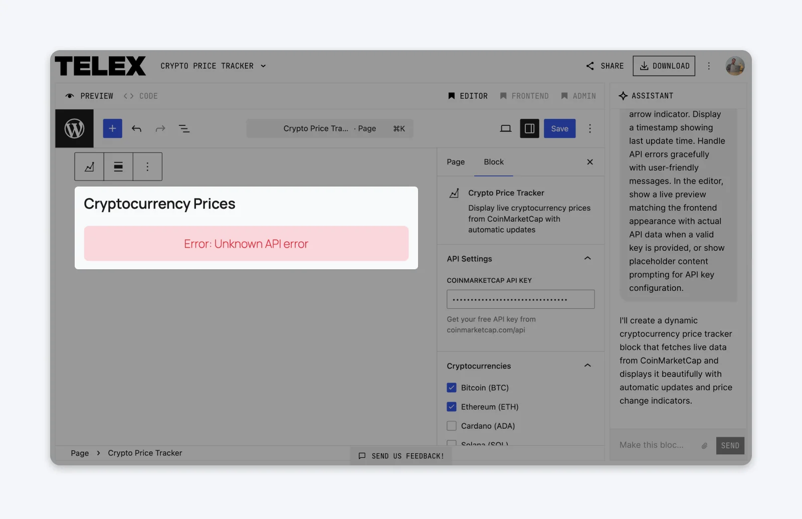Enable Cardano (ADA) cryptocurrency
Image resolution: width=802 pixels, height=519 pixels.
point(452,425)
